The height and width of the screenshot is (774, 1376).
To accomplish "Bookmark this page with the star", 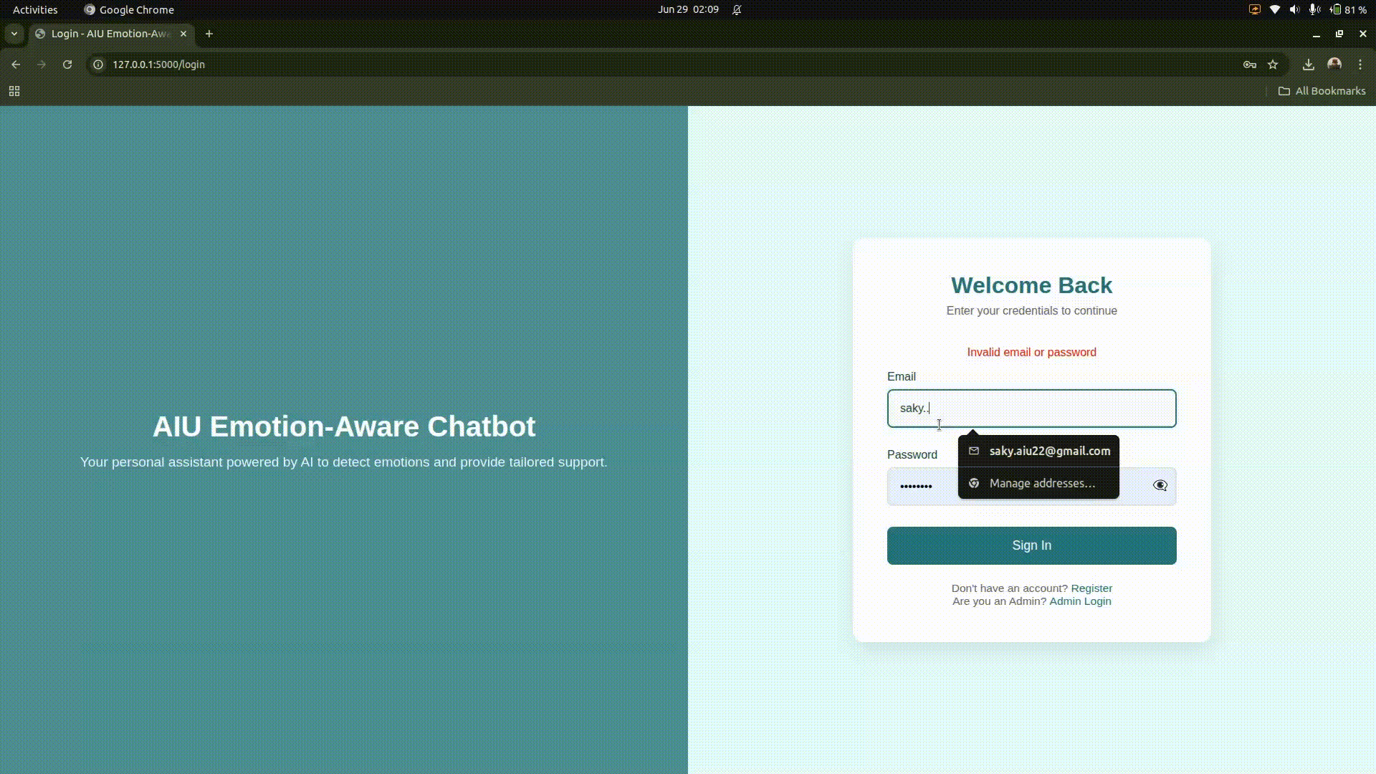I will coord(1273,64).
